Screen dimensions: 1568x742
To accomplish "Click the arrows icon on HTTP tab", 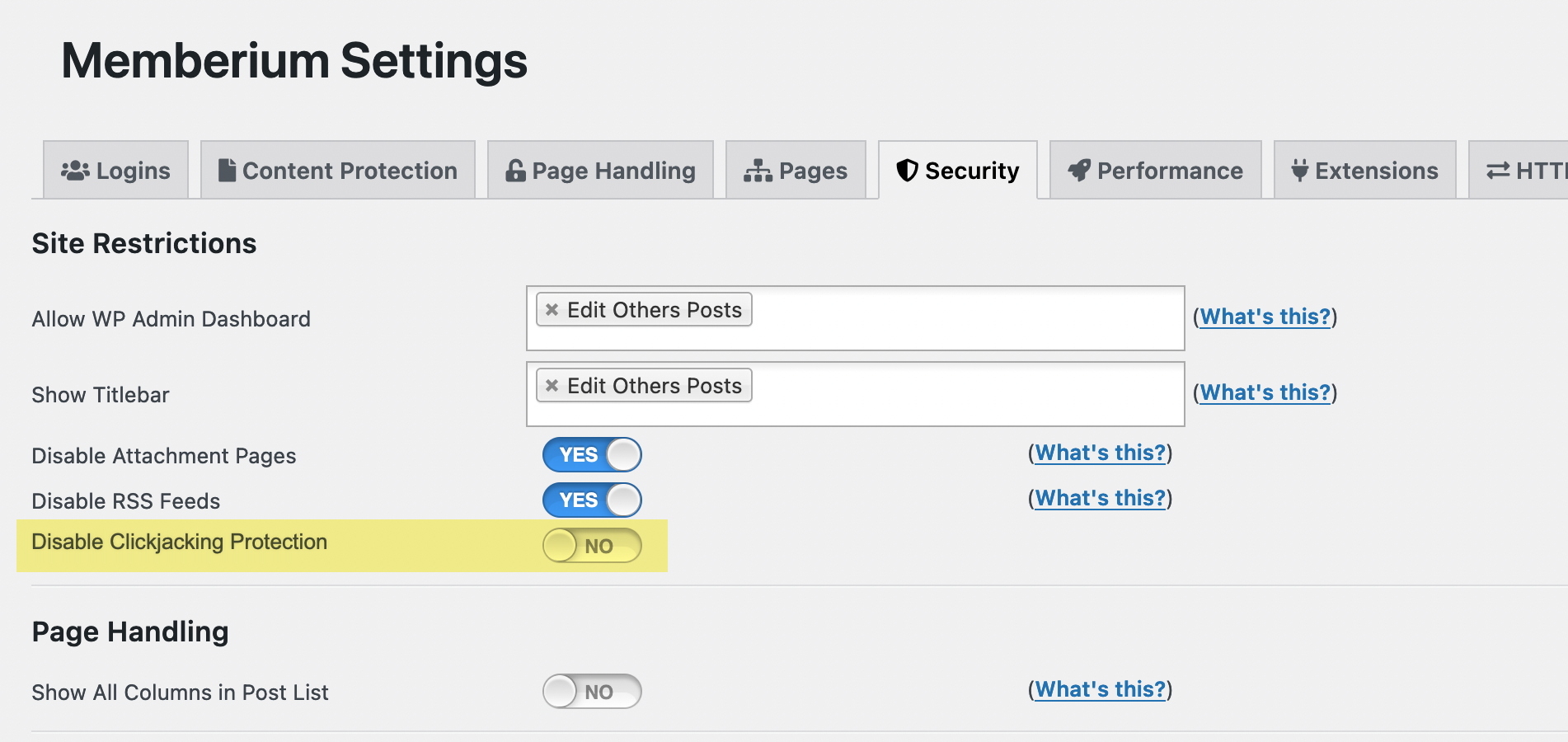I will [x=1498, y=171].
